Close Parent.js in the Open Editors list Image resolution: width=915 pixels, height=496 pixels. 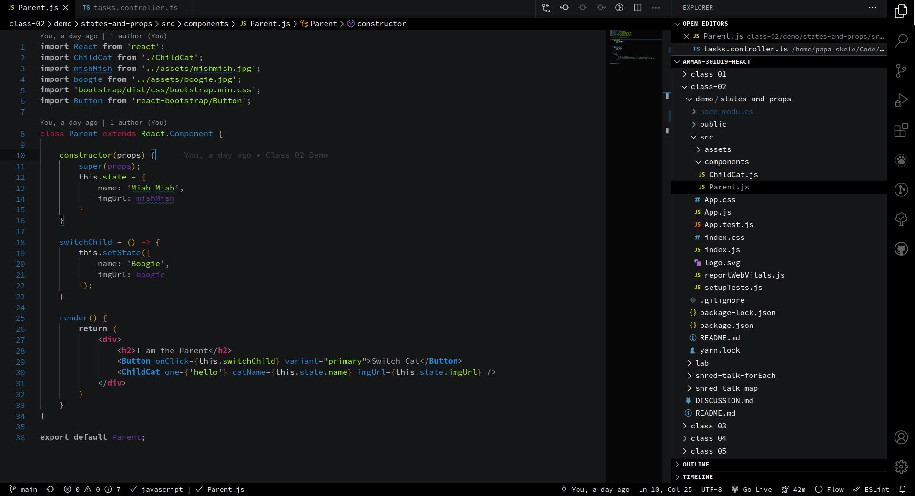(x=686, y=36)
